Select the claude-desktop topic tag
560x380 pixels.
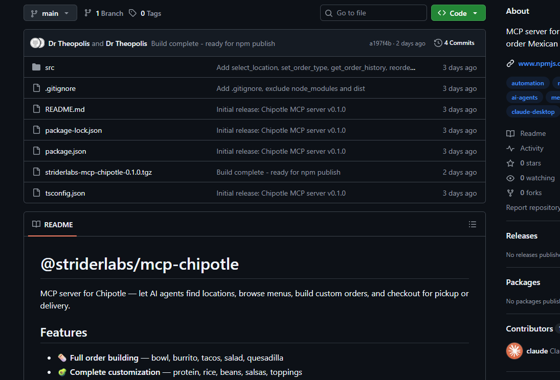pyautogui.click(x=533, y=112)
